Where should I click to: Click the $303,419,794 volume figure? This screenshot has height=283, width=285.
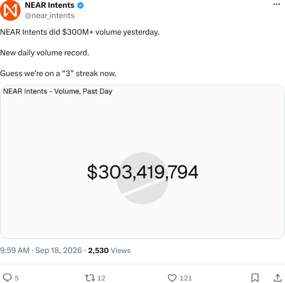[143, 172]
